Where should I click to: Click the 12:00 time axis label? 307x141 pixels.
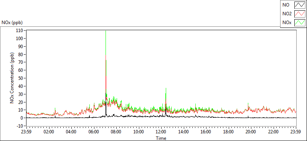(161, 132)
